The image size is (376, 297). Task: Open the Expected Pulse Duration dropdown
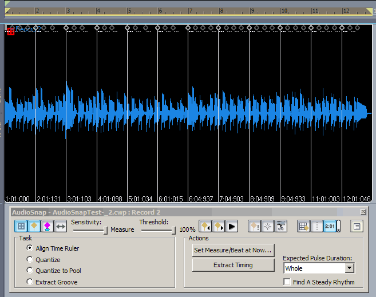coord(349,268)
